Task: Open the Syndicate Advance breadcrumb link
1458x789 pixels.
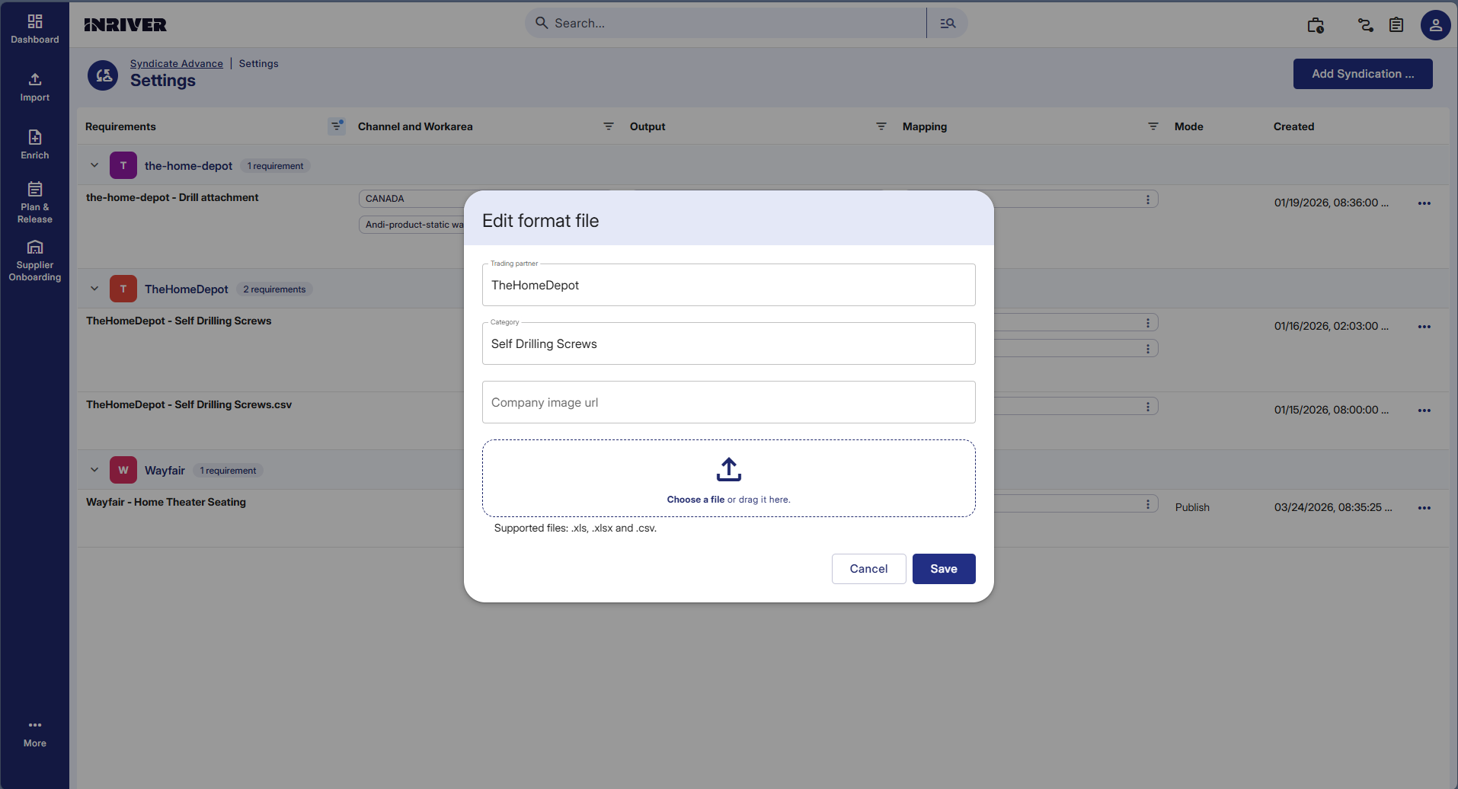Action: (x=177, y=64)
